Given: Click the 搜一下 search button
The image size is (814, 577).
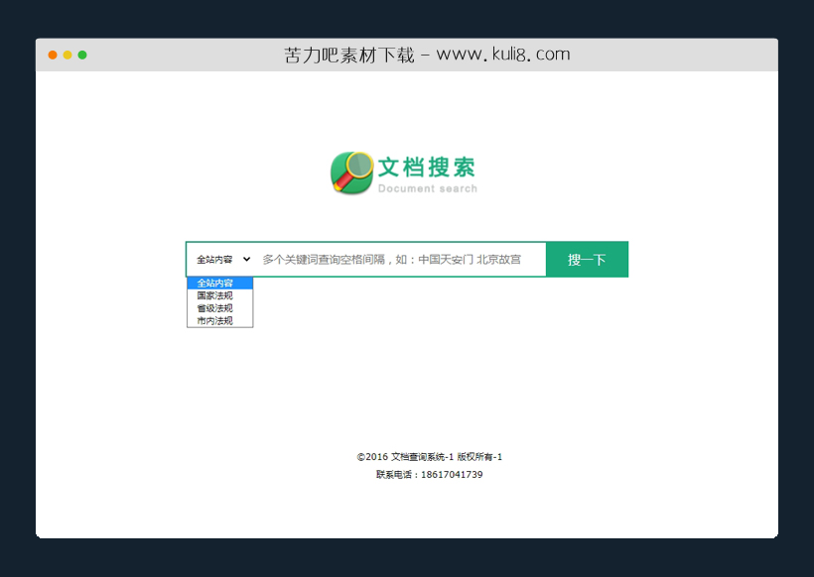Looking at the screenshot, I should click(x=587, y=259).
